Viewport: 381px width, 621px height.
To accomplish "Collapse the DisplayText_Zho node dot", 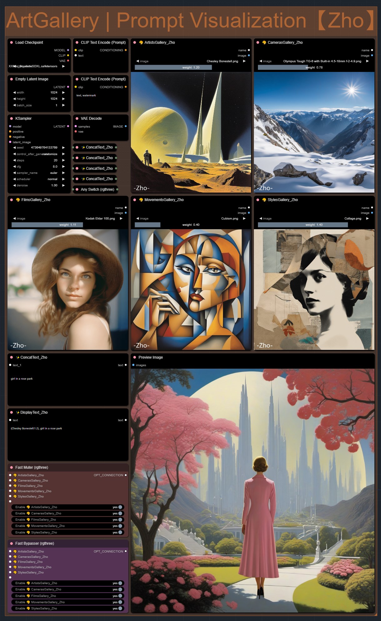I will [x=12, y=412].
